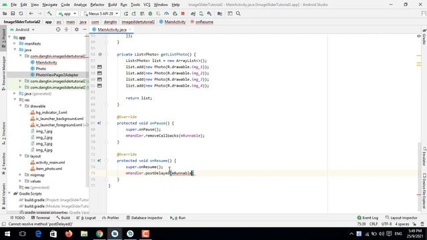This screenshot has height=240, width=427.
Task: Select the MainActivity.java editor tab
Action: (x=112, y=29)
